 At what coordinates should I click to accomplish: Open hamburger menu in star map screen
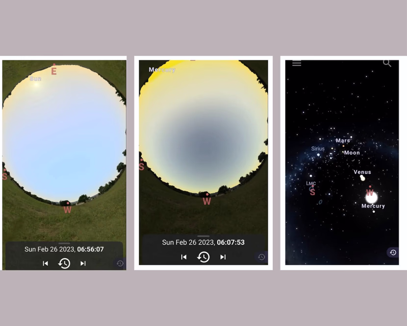click(x=297, y=63)
